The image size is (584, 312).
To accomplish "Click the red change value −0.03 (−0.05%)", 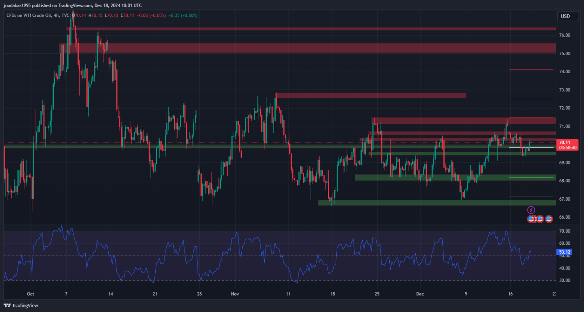I will tap(151, 16).
